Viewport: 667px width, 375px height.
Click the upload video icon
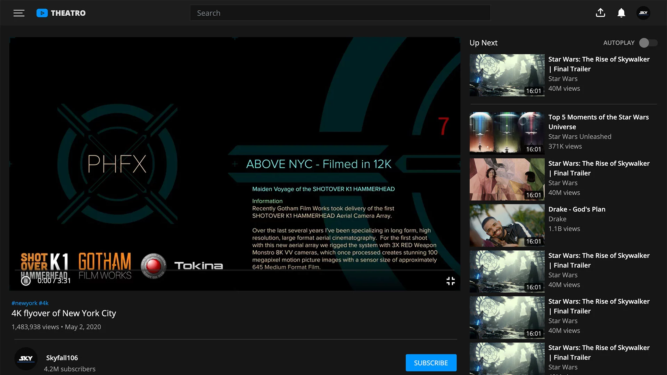tap(600, 13)
